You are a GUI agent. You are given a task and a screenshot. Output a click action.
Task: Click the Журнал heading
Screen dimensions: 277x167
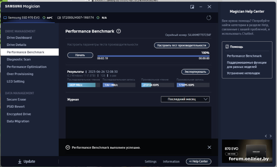(73, 99)
